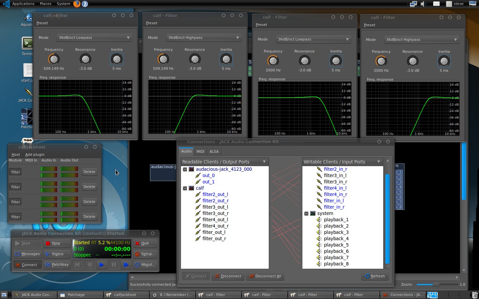Collapse the audacious-jack_4123_000 client tree
479x299 pixels.
(x=185, y=169)
